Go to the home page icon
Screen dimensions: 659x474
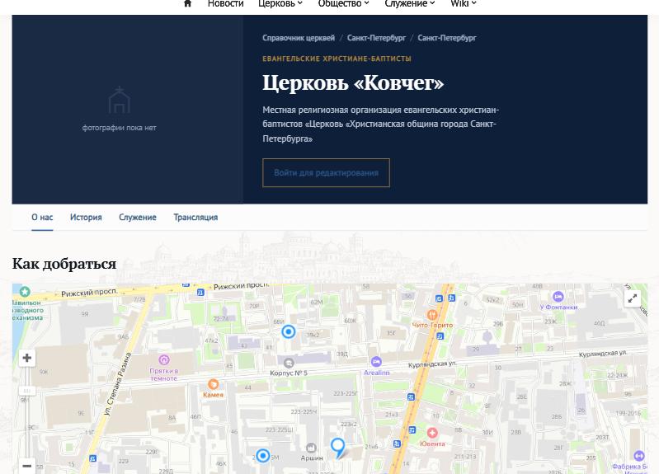tap(187, 3)
